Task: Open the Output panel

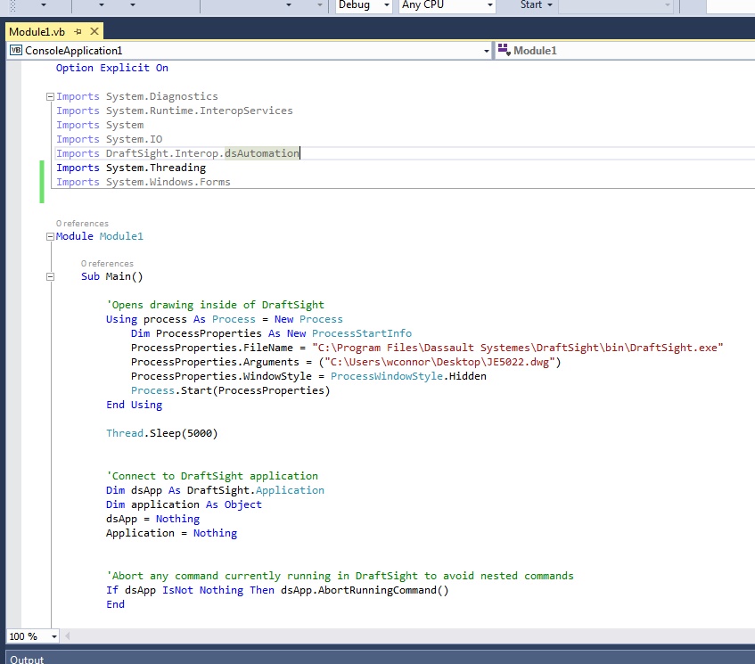Action: 27,660
